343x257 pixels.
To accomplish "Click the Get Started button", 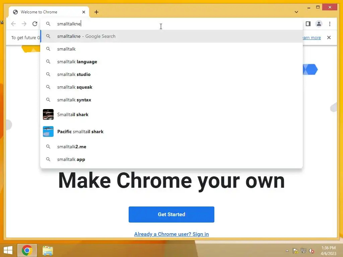I will (x=171, y=215).
